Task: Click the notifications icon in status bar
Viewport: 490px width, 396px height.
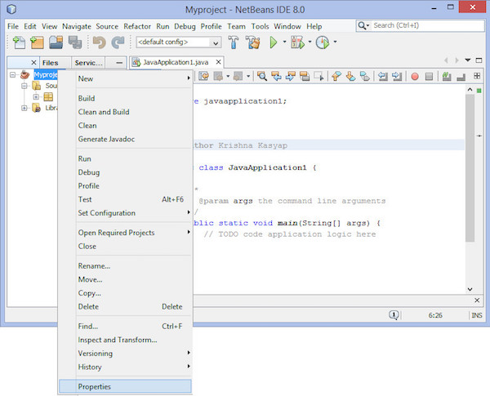Action: [x=394, y=314]
